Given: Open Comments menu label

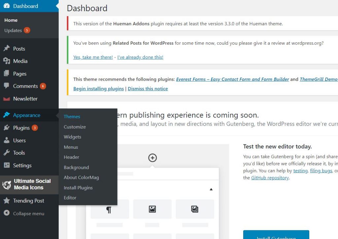Looking at the screenshot, I should click(25, 86).
